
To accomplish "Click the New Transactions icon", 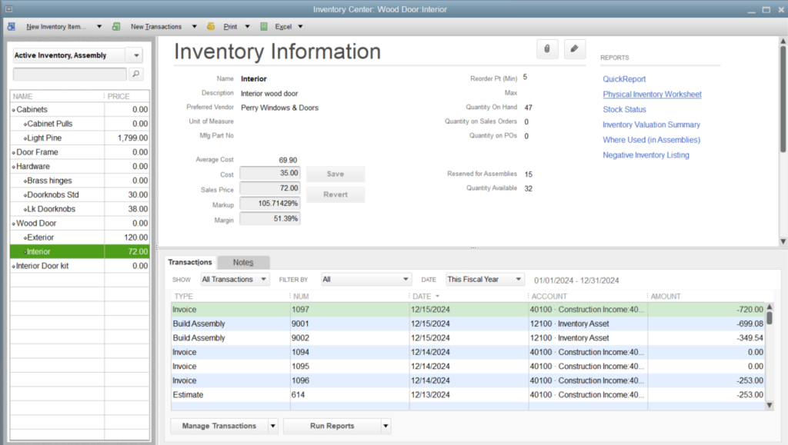I will 115,26.
